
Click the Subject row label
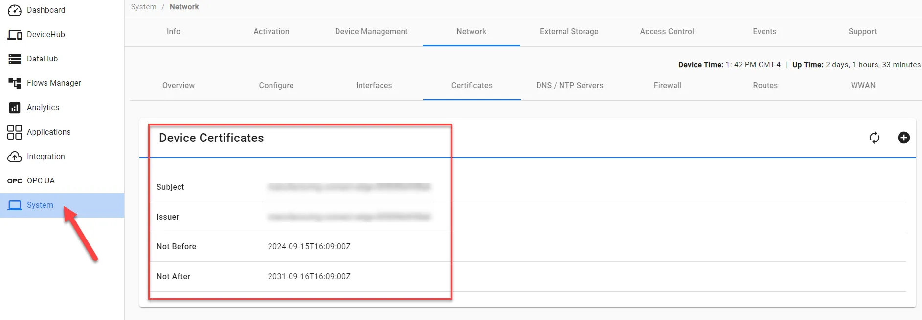170,187
